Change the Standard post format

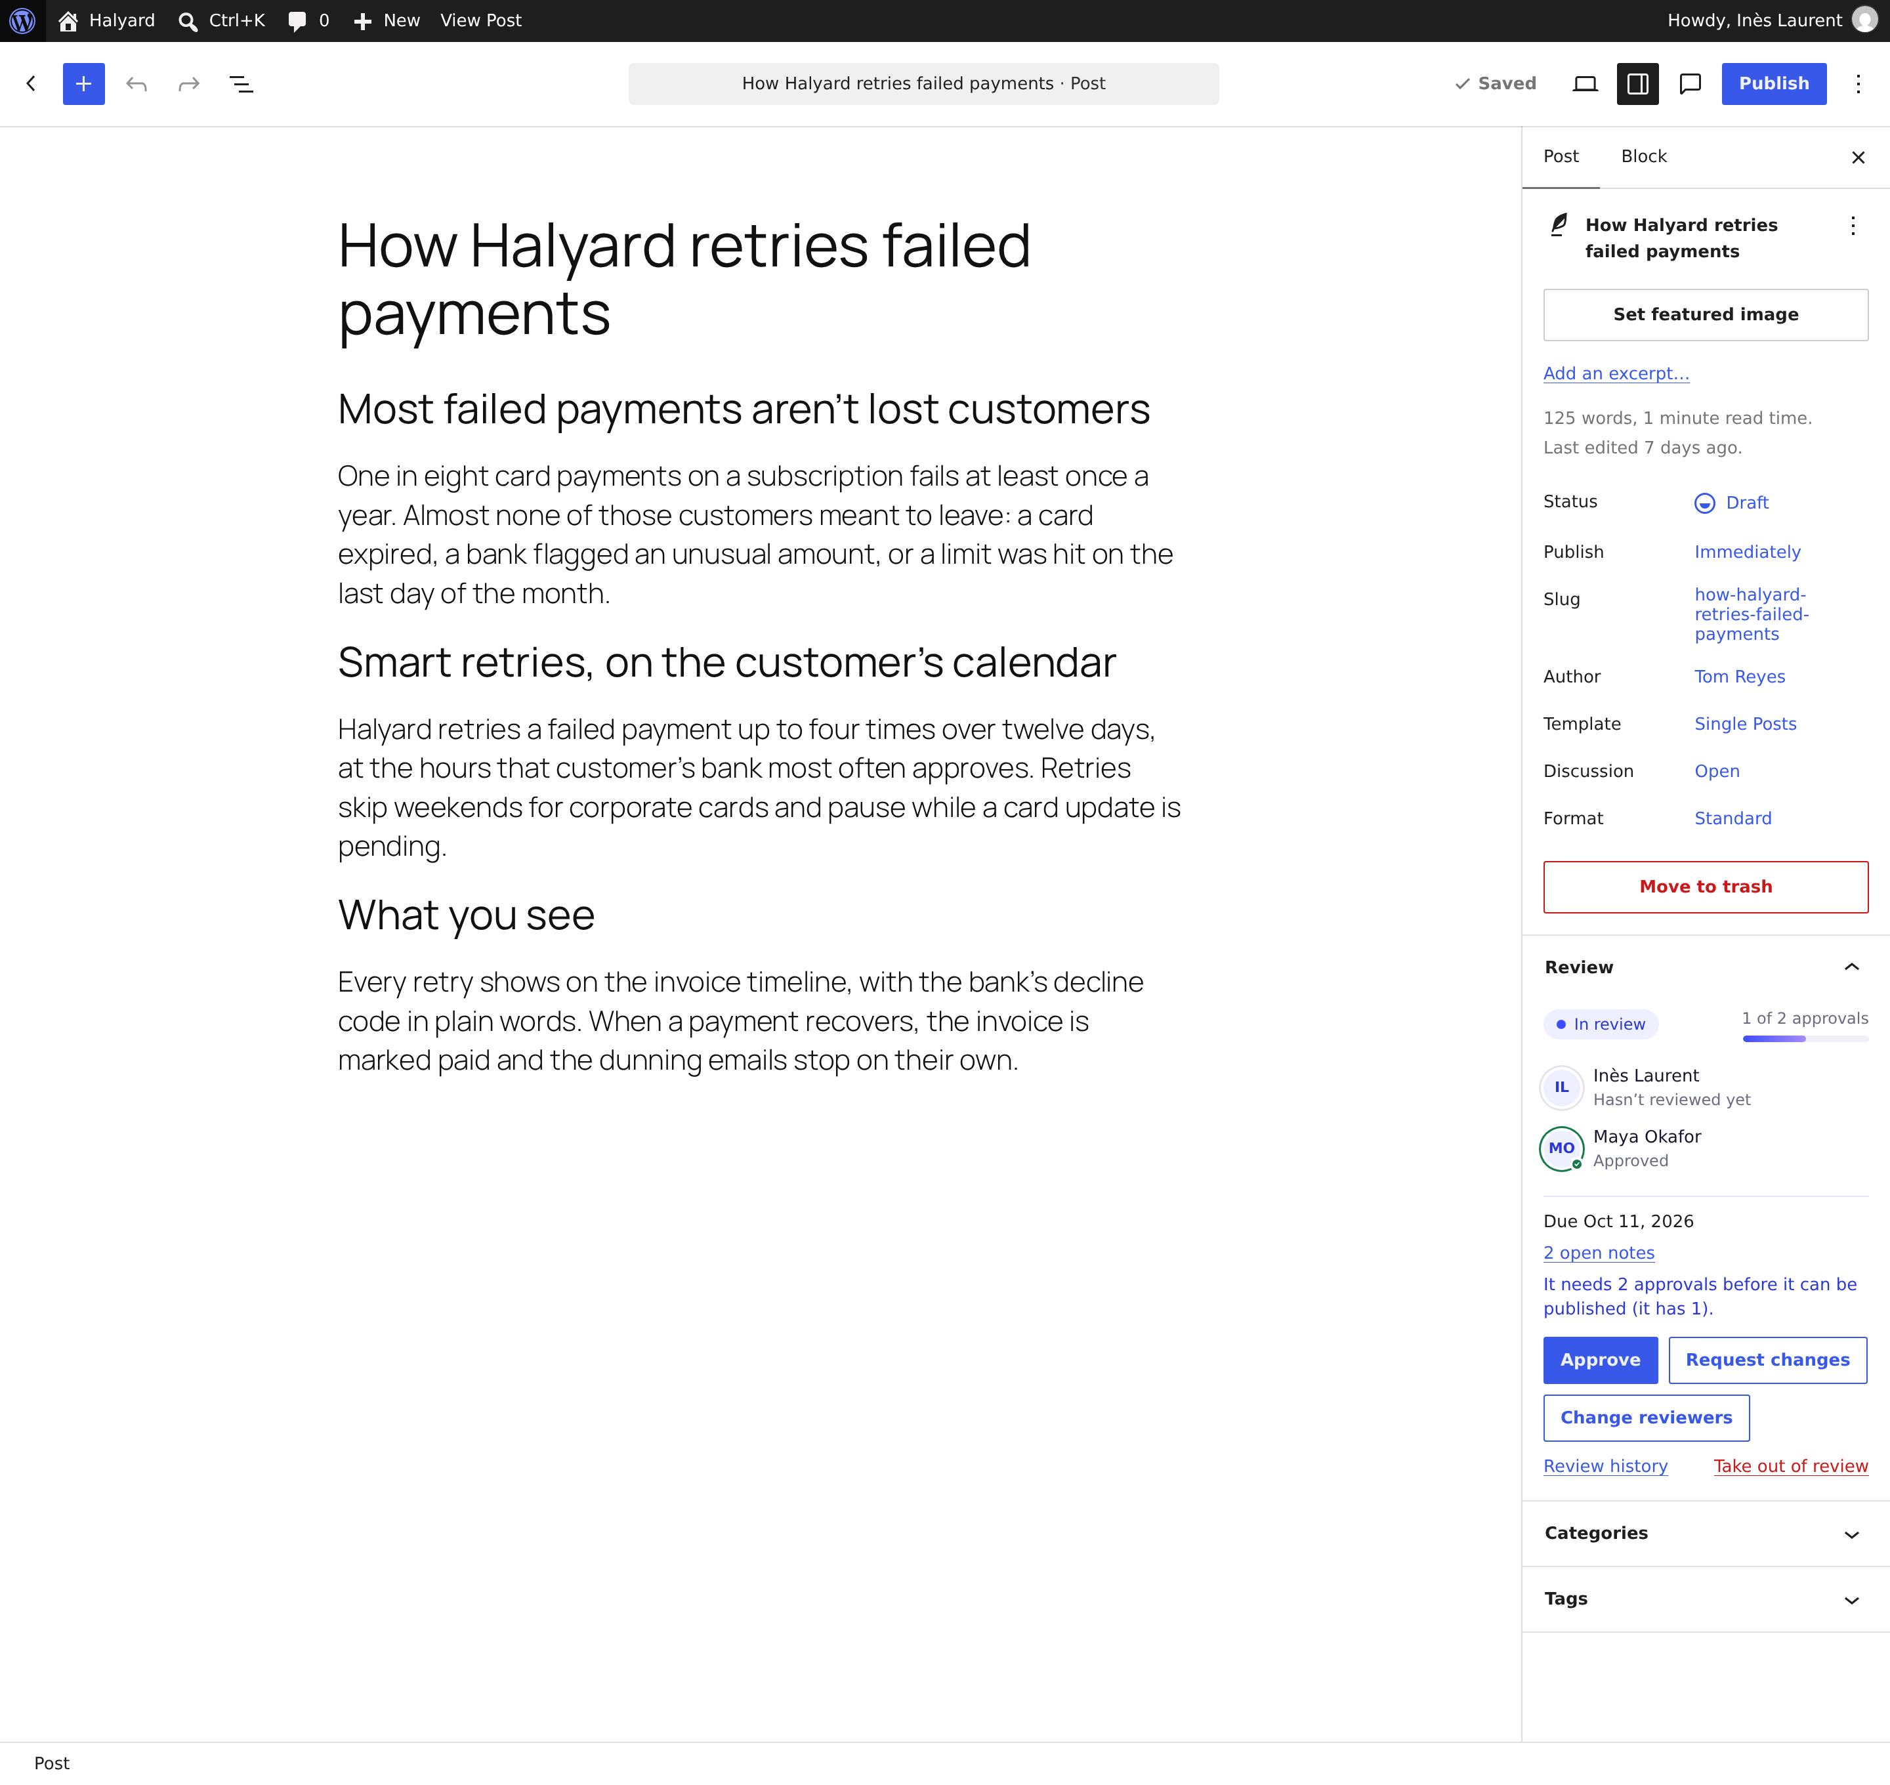tap(1733, 818)
